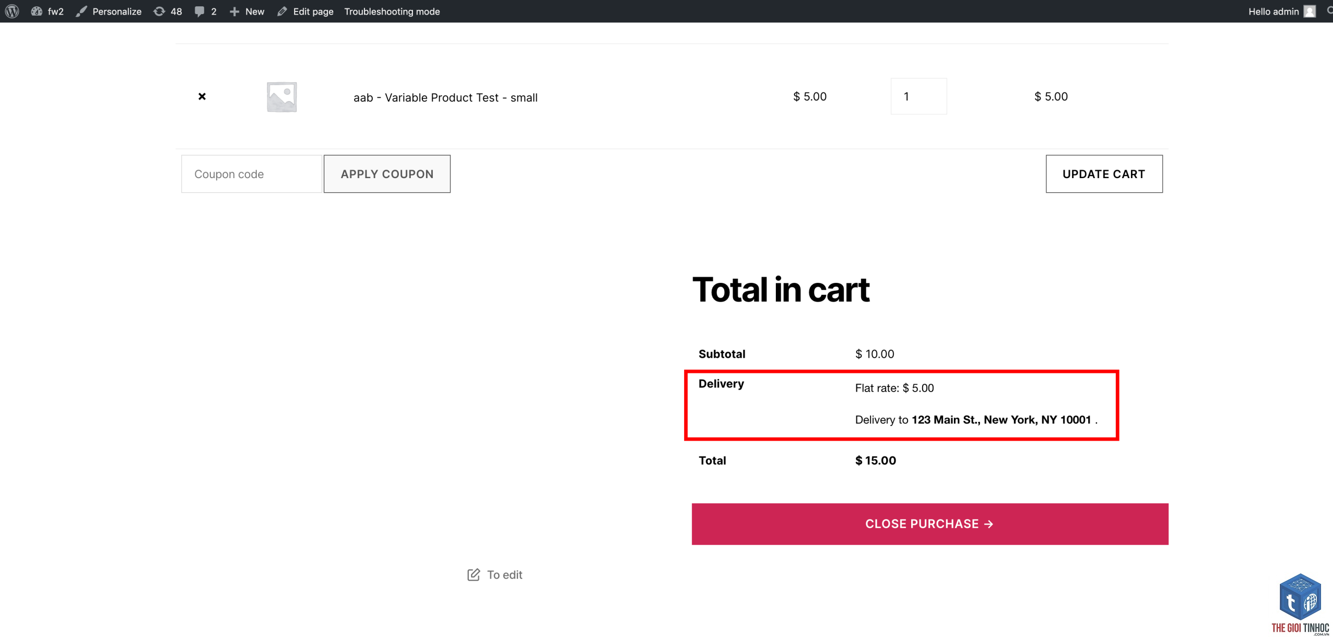Click the Update Cart button
This screenshot has width=1333, height=637.
pos(1104,174)
